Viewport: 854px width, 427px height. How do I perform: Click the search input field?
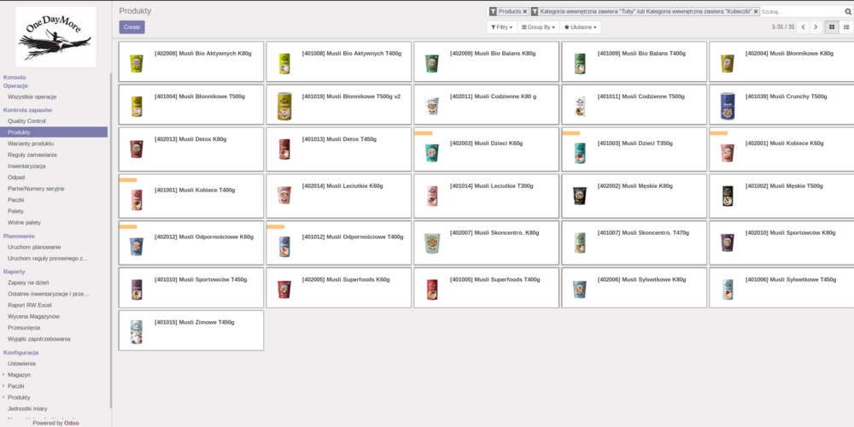click(798, 12)
